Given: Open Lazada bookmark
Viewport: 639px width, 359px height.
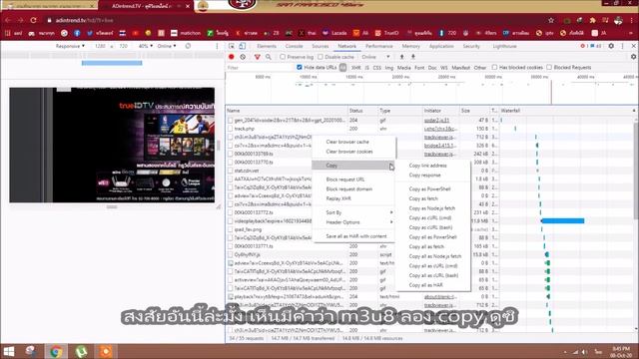Looking at the screenshot, I should tap(334, 33).
